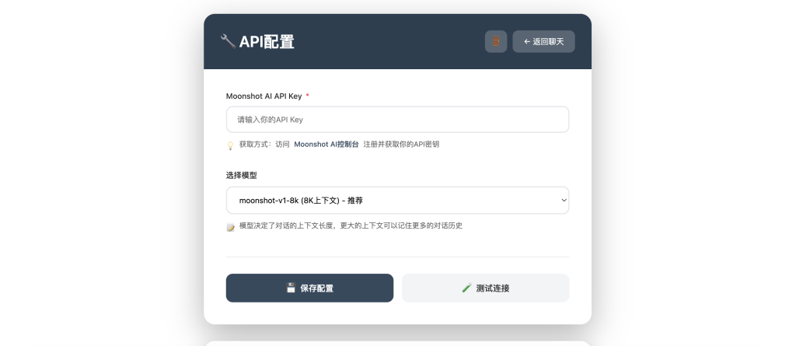Screen dimensions: 796x346
Task: Open the 选择模型 model dropdown
Action: pos(397,200)
